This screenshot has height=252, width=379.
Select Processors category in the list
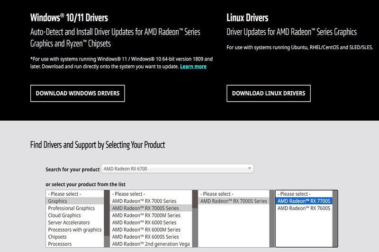[75, 244]
